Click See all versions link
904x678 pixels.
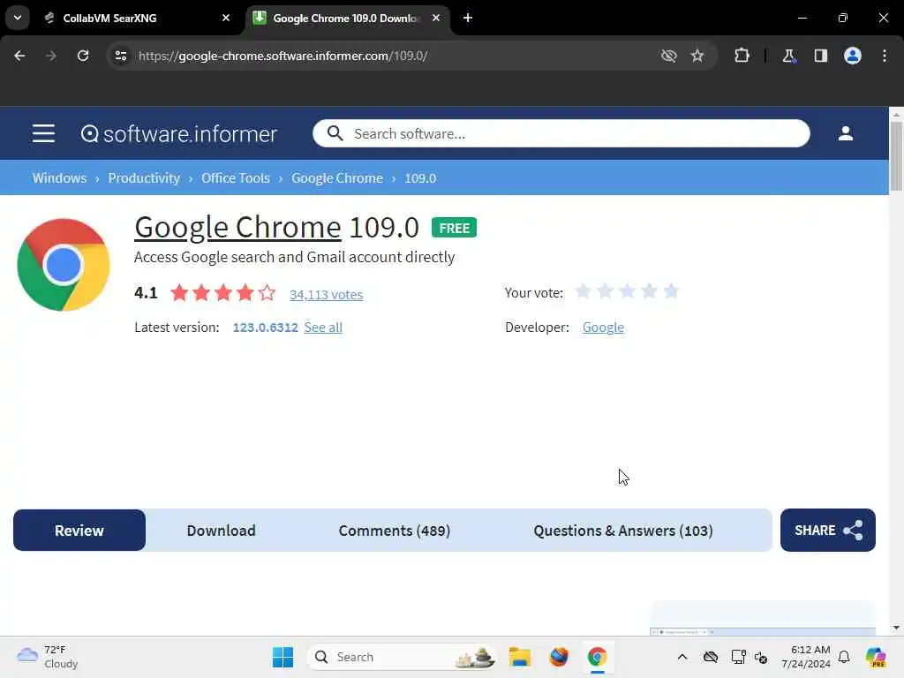click(x=323, y=327)
